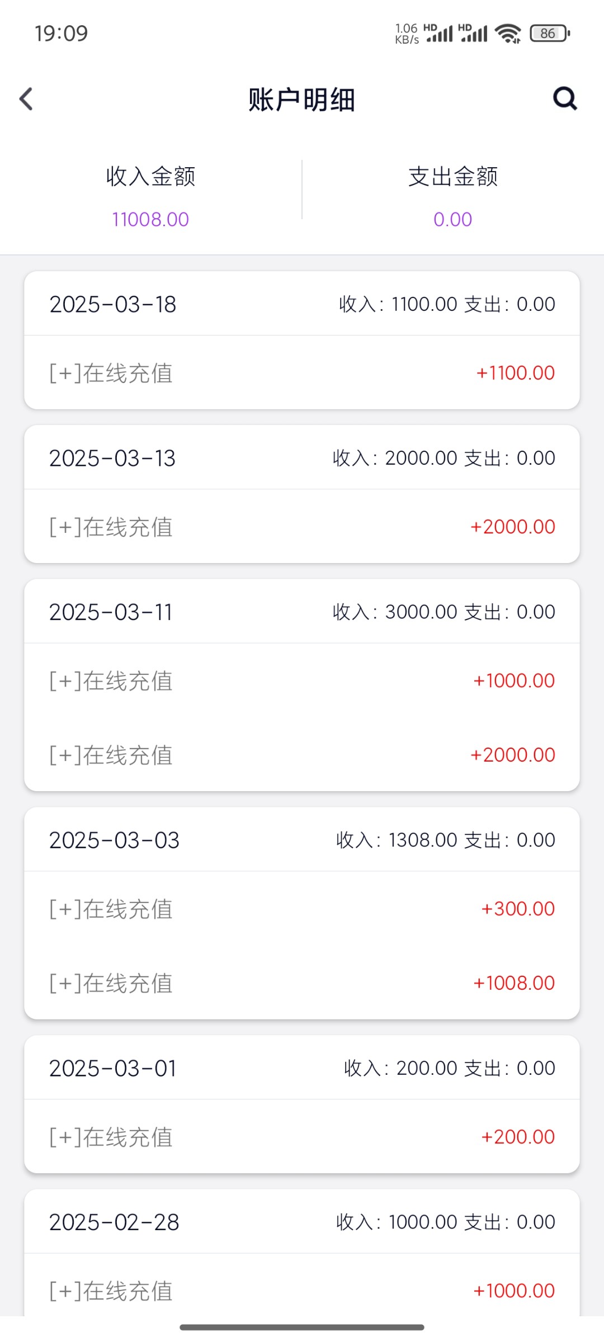Open the search magnifier icon
Screen dimensions: 604x1342
click(565, 99)
